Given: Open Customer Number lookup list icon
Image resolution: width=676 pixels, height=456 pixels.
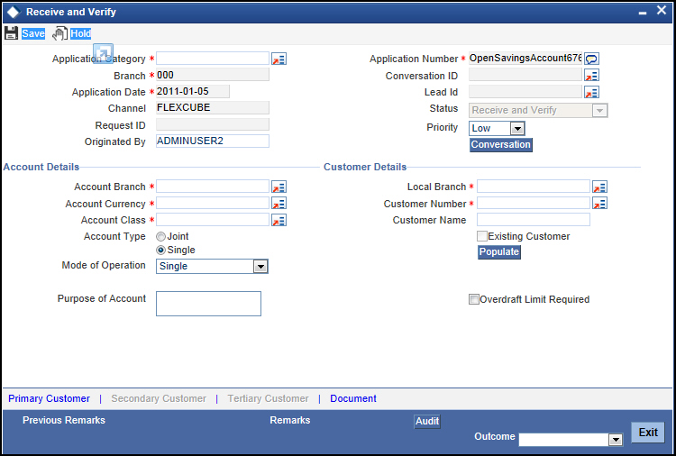Looking at the screenshot, I should (x=599, y=204).
